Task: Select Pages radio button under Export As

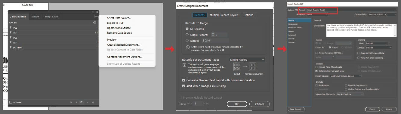Action: pyautogui.click(x=330, y=48)
